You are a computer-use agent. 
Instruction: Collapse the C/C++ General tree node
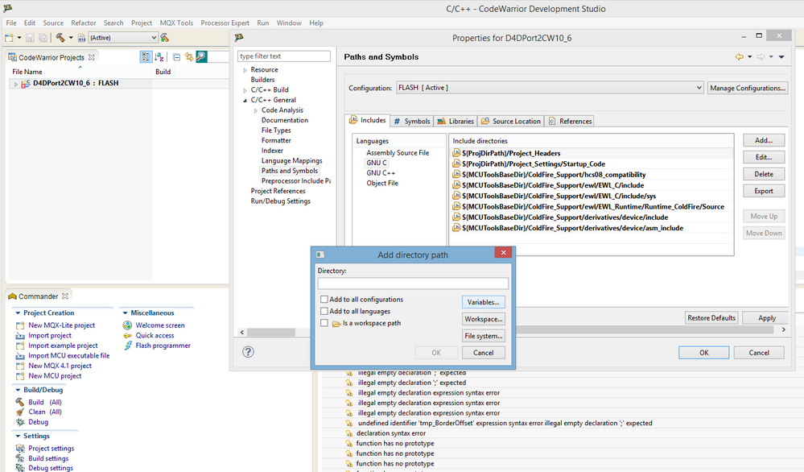[245, 100]
